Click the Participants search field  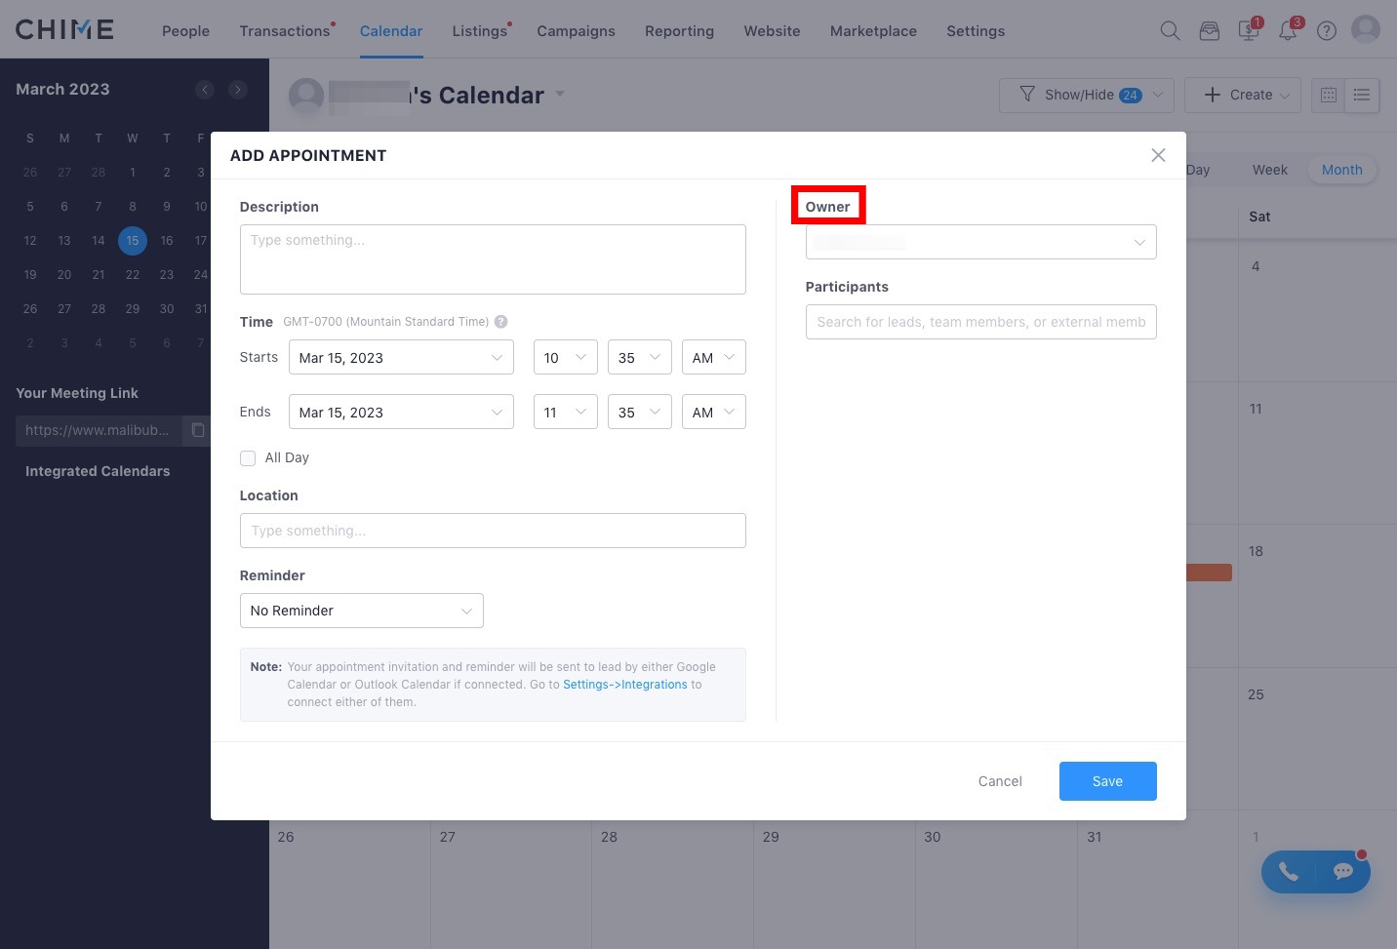(980, 322)
